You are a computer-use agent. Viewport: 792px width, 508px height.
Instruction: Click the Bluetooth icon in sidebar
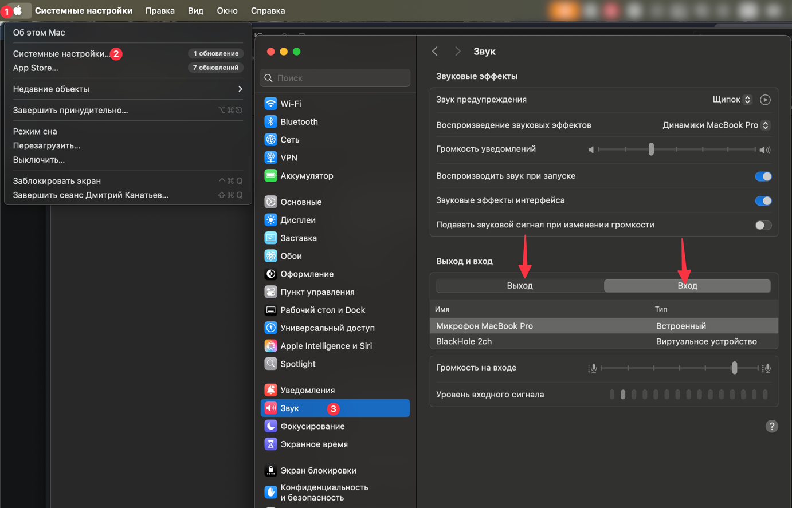[x=270, y=121]
